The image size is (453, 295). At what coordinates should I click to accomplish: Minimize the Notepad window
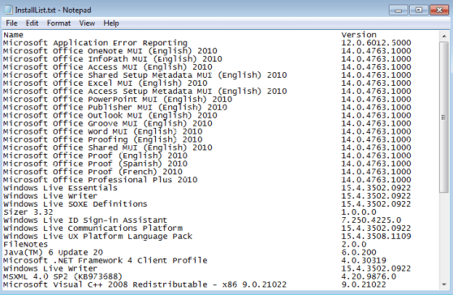click(399, 10)
